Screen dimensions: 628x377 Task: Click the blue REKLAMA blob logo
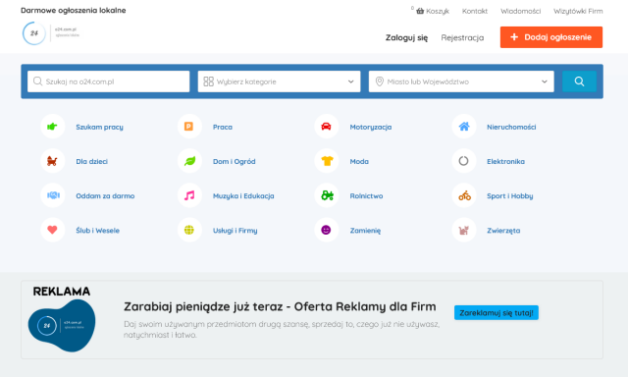tap(62, 325)
